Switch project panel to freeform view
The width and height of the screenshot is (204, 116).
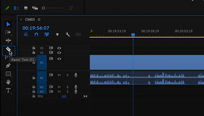(35, 8)
